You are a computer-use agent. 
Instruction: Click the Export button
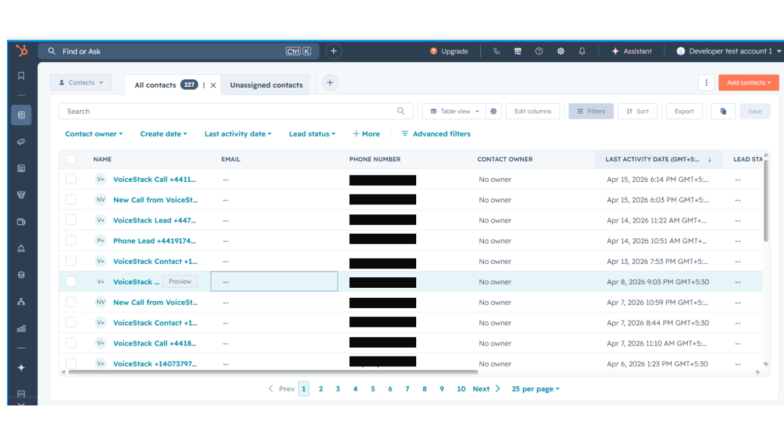(684, 111)
